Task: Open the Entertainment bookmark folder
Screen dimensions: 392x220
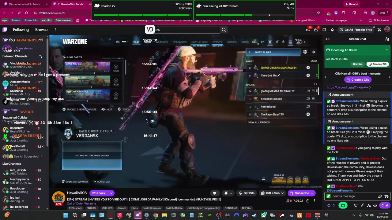Action: coord(63,20)
